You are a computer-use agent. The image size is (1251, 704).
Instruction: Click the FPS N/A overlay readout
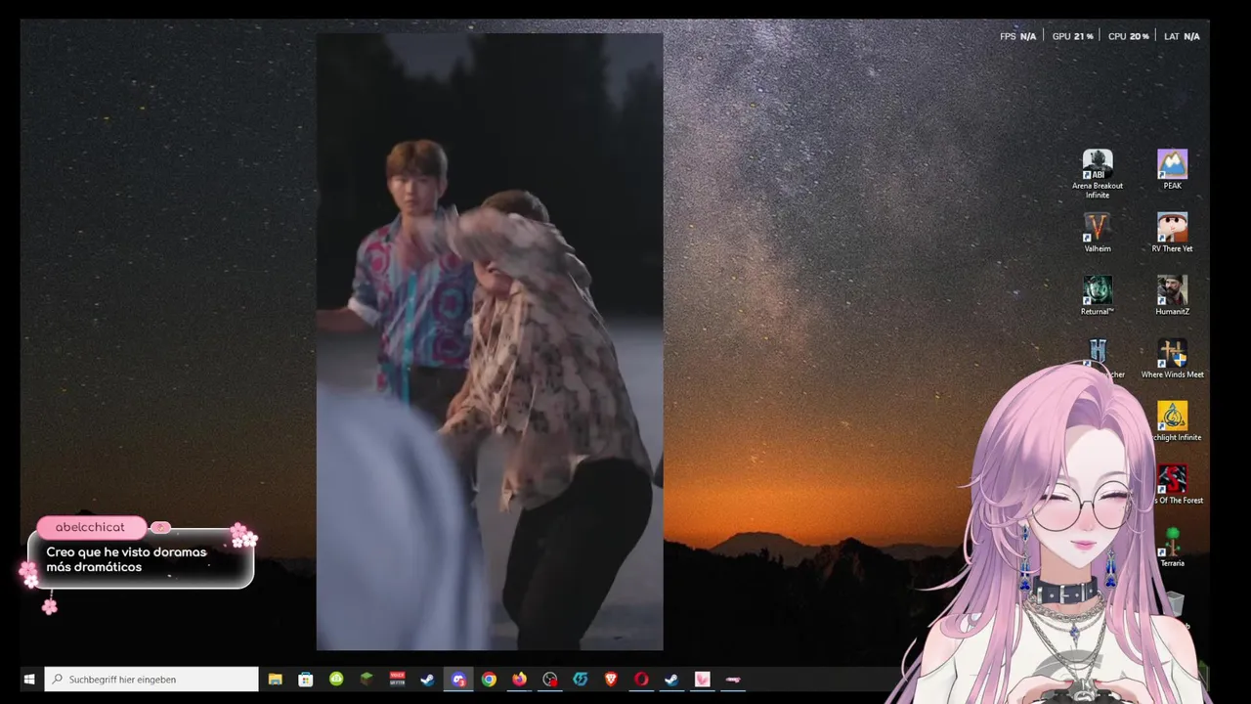[x=1017, y=36]
